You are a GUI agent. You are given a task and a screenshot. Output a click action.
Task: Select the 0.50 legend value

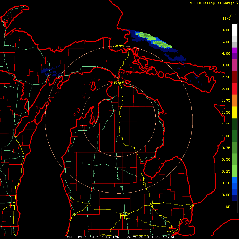226,160
